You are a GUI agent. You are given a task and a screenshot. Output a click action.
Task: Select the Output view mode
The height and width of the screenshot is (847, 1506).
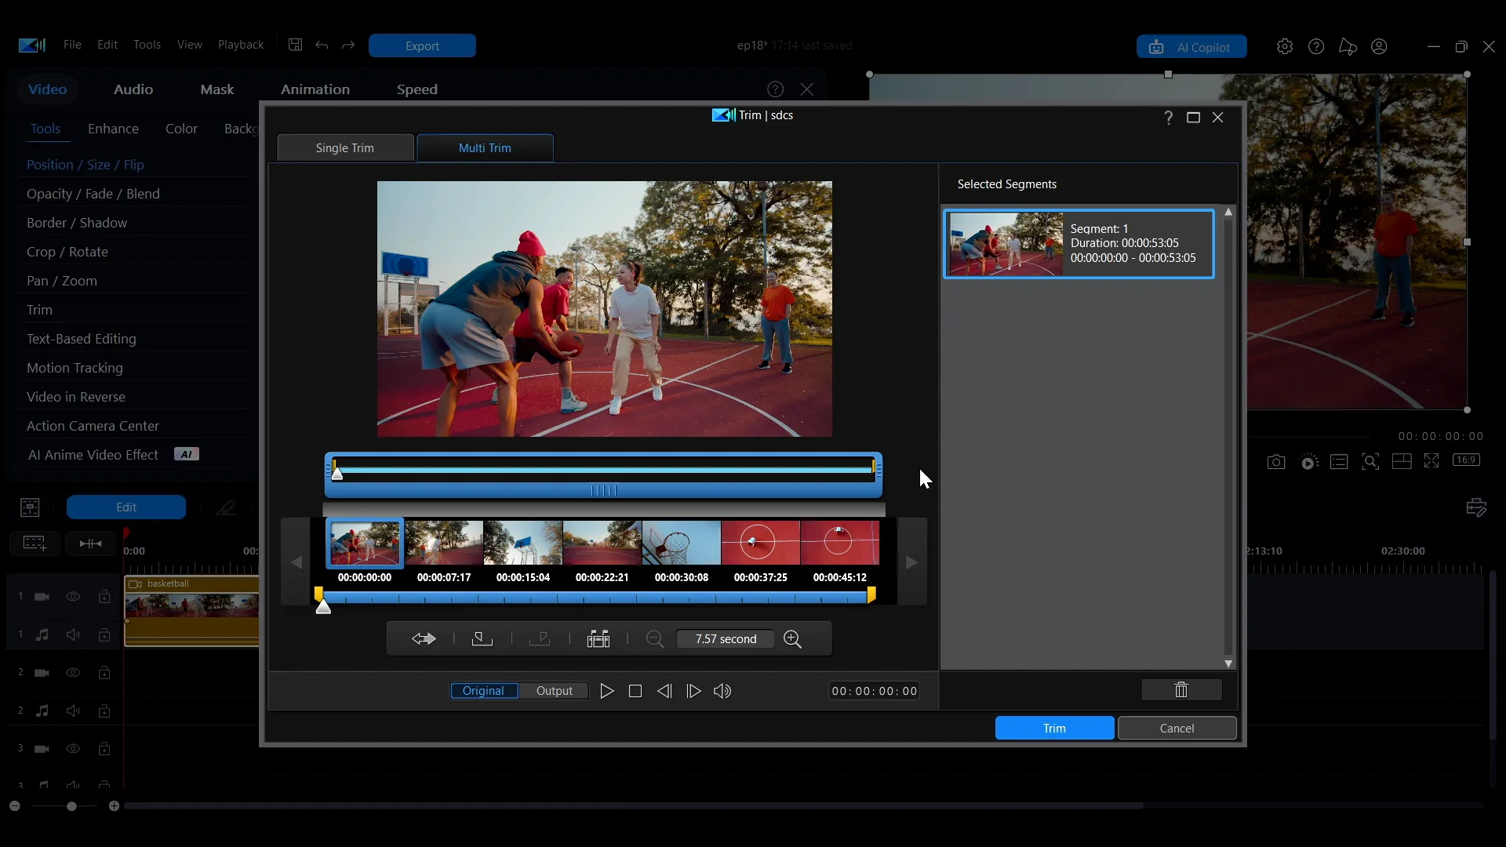coord(555,691)
